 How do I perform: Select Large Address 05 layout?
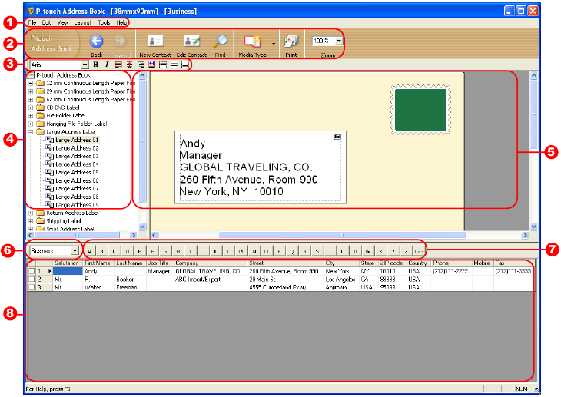pyautogui.click(x=77, y=172)
